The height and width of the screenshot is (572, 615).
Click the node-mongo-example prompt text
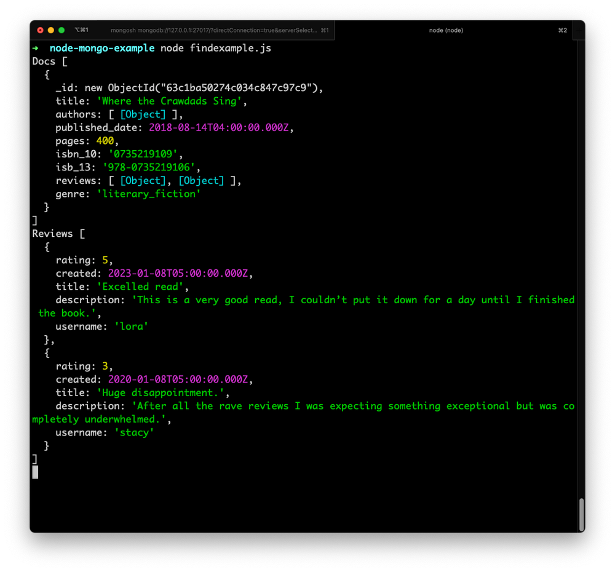click(101, 47)
